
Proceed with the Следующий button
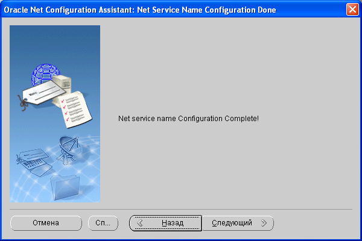tap(238, 223)
